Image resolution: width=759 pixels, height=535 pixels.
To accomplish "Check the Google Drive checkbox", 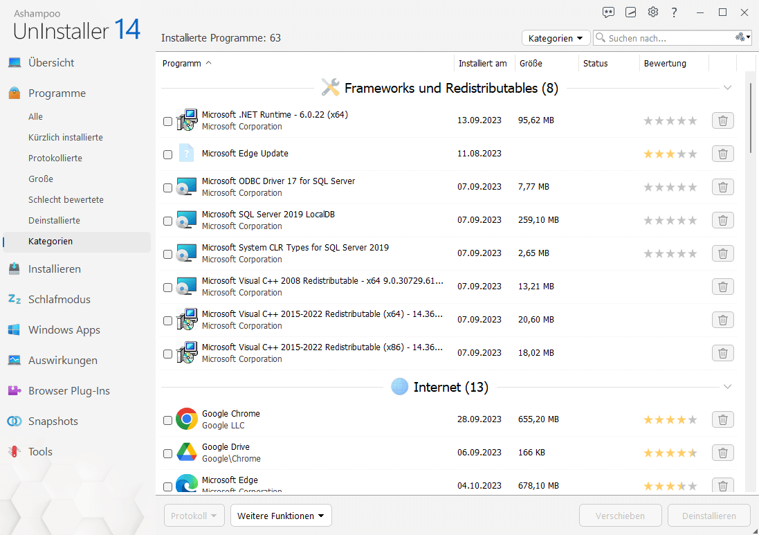I will click(167, 453).
